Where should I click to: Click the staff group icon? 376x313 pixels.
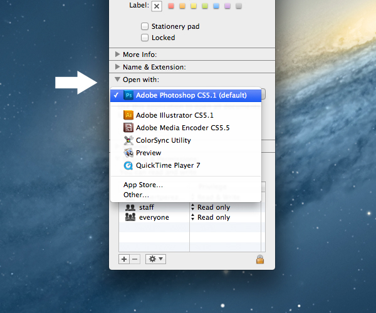(x=130, y=207)
